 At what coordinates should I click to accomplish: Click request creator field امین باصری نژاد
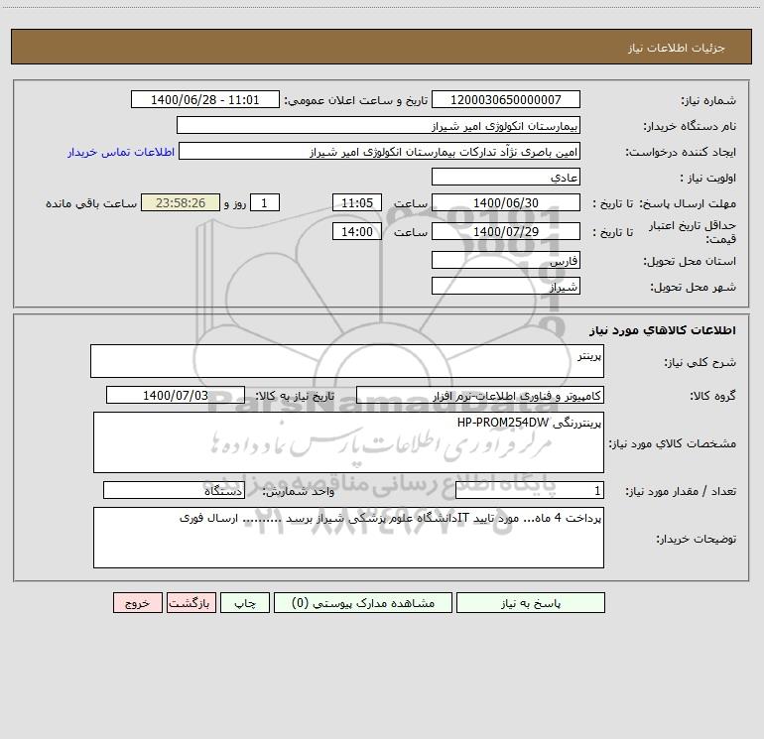click(x=380, y=151)
